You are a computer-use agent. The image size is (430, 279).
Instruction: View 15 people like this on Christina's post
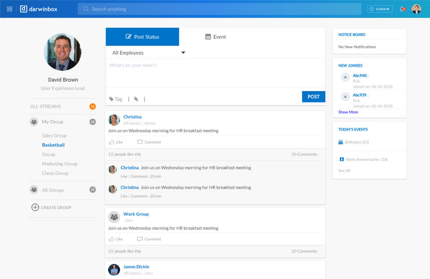pos(125,154)
